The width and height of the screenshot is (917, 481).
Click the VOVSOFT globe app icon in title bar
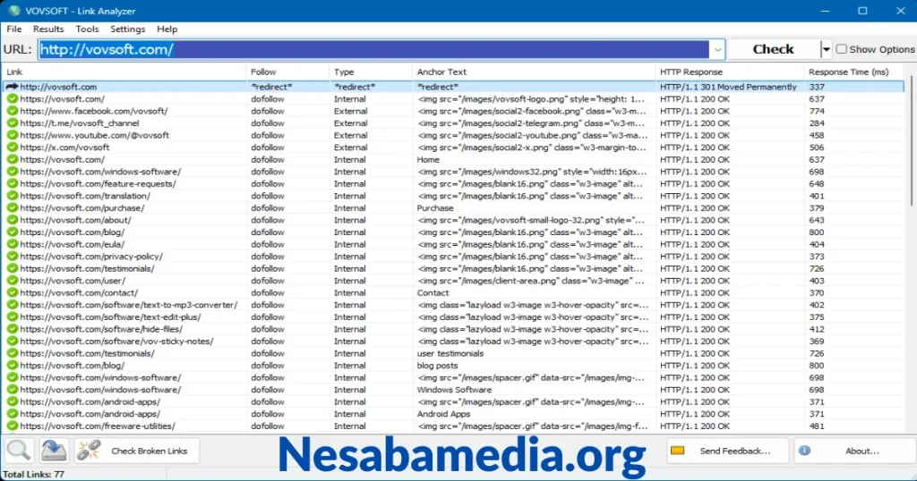13,11
